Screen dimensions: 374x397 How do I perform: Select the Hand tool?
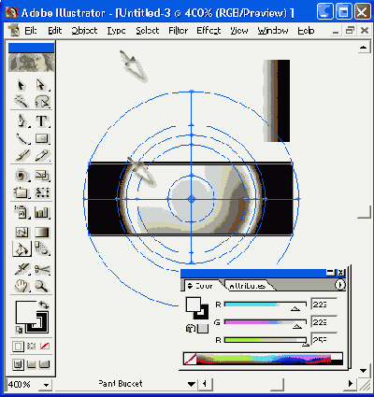22,286
